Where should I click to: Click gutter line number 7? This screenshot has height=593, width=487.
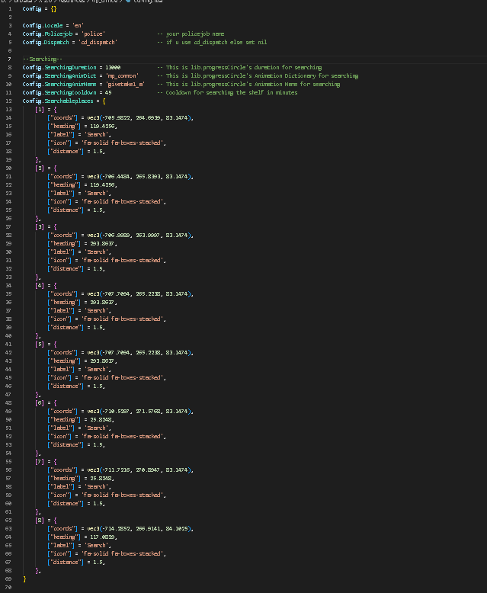(9, 59)
